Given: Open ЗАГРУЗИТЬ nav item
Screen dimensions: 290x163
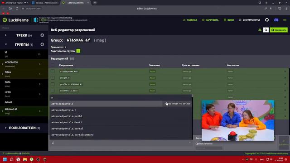Looking at the screenshot, I should (210, 20).
